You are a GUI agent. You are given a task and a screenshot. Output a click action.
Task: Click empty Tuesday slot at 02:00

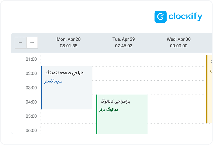click(123, 74)
